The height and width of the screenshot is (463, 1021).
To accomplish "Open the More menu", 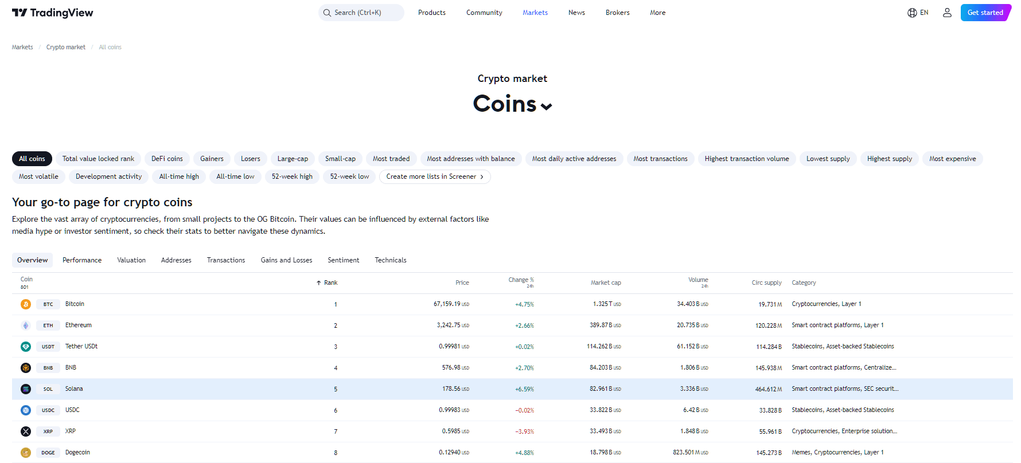I will pyautogui.click(x=658, y=13).
